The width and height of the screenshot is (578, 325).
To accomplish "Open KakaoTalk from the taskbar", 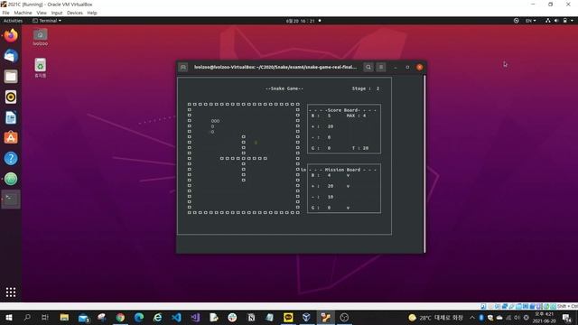I will point(288,318).
